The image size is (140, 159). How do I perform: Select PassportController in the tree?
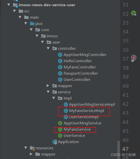[81, 73]
